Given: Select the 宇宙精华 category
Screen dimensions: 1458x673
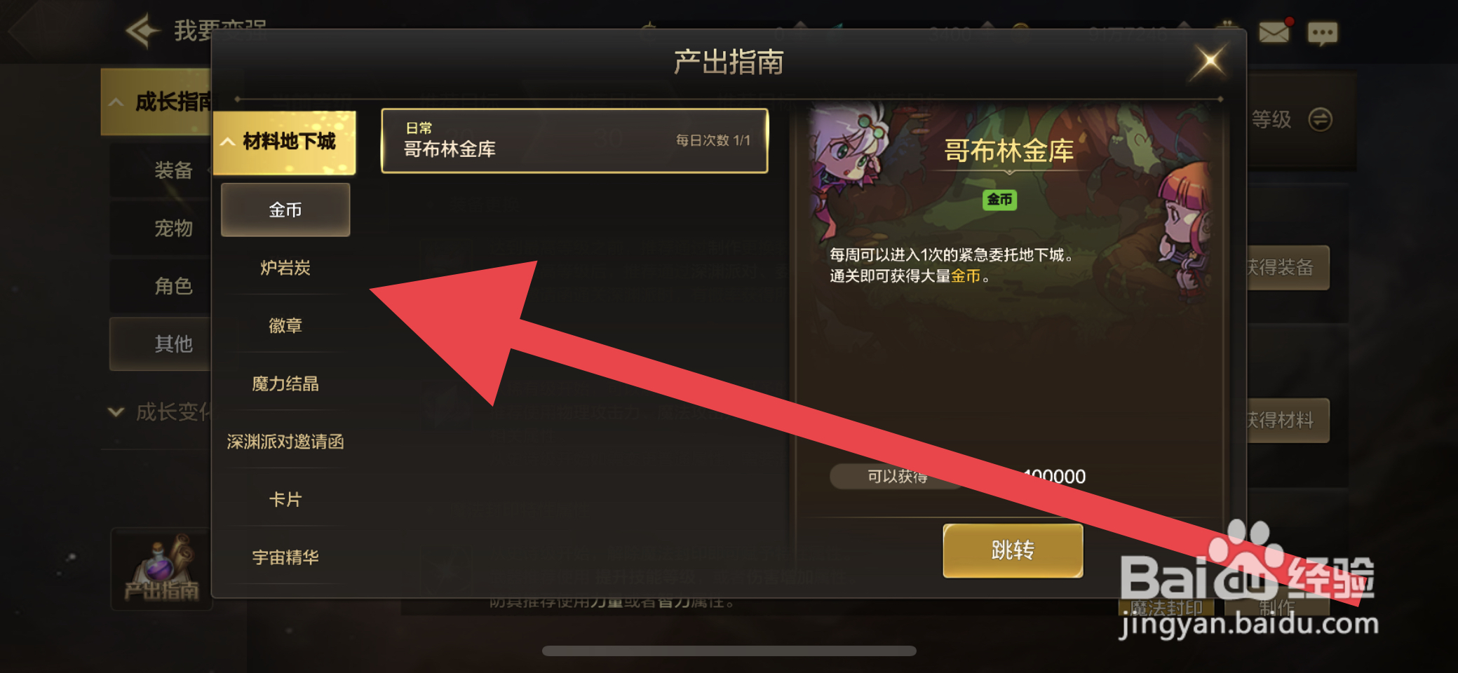Looking at the screenshot, I should pos(285,558).
